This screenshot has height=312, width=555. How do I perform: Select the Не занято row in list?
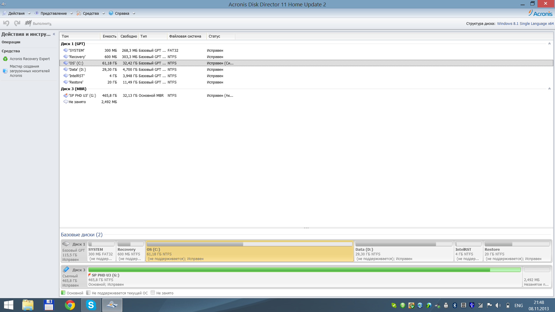click(306, 102)
